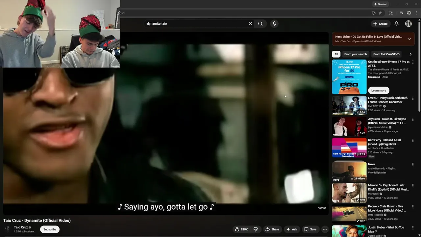The width and height of the screenshot is (421, 237).
Task: Open Maroon 5 Payphone video thumbnail
Action: (x=349, y=193)
